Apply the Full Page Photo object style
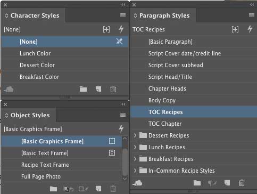The height and width of the screenshot is (194, 257). 62,176
